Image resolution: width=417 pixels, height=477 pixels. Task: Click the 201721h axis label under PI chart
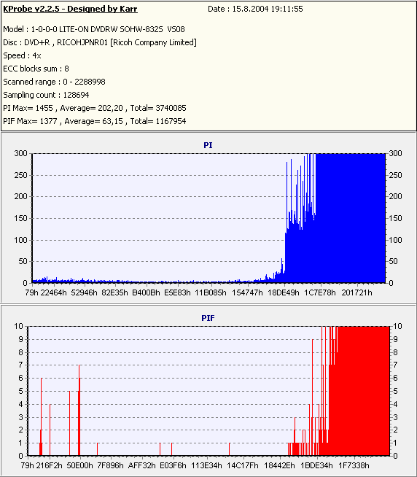tap(356, 292)
